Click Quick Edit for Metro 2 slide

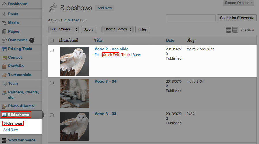click(111, 55)
